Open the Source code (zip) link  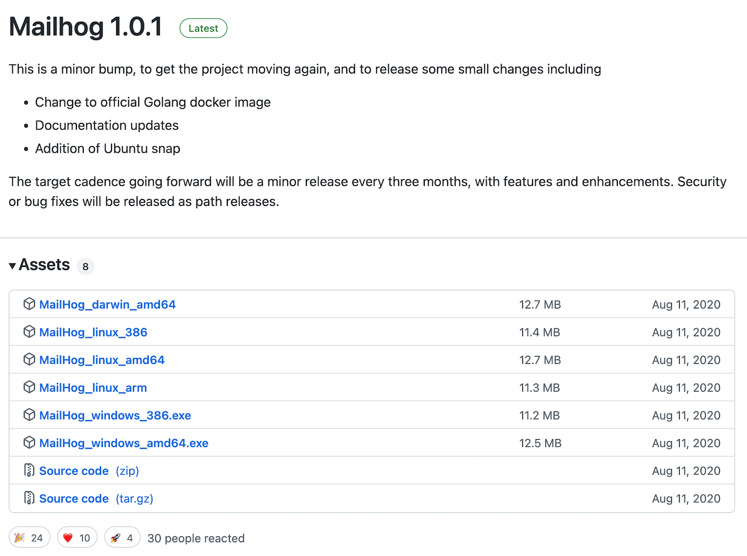coord(74,471)
